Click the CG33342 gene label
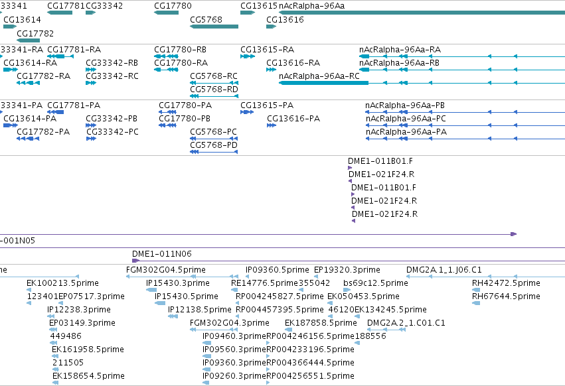565x386 pixels. (104, 6)
